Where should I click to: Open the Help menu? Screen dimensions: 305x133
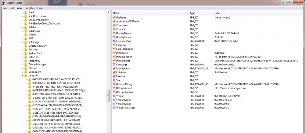pyautogui.click(x=40, y=8)
